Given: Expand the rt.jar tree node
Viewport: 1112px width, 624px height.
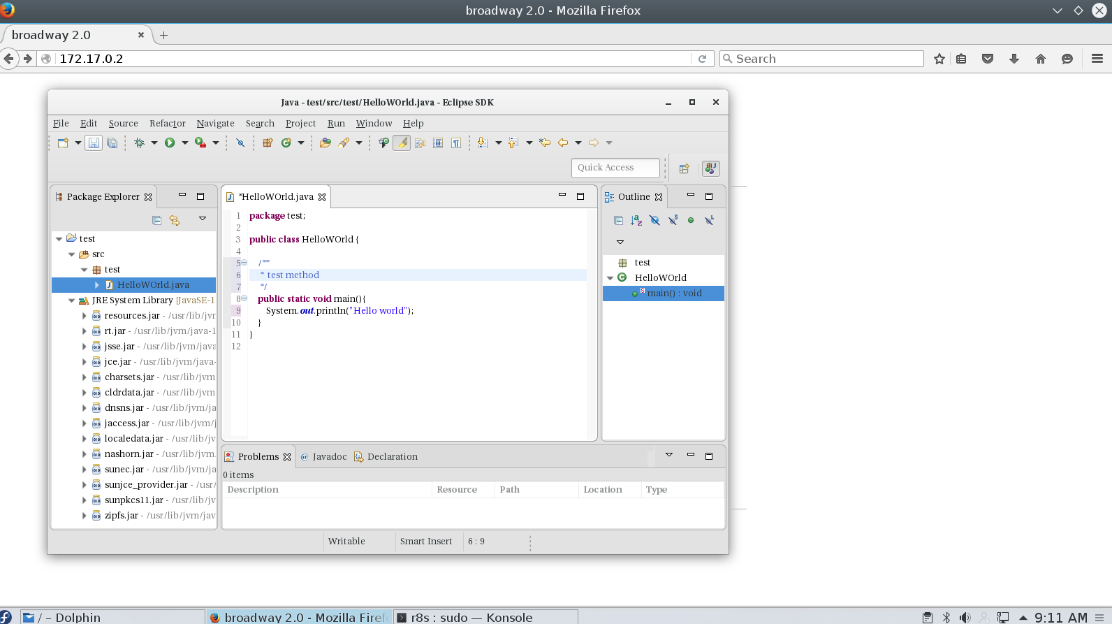Looking at the screenshot, I should tap(84, 331).
